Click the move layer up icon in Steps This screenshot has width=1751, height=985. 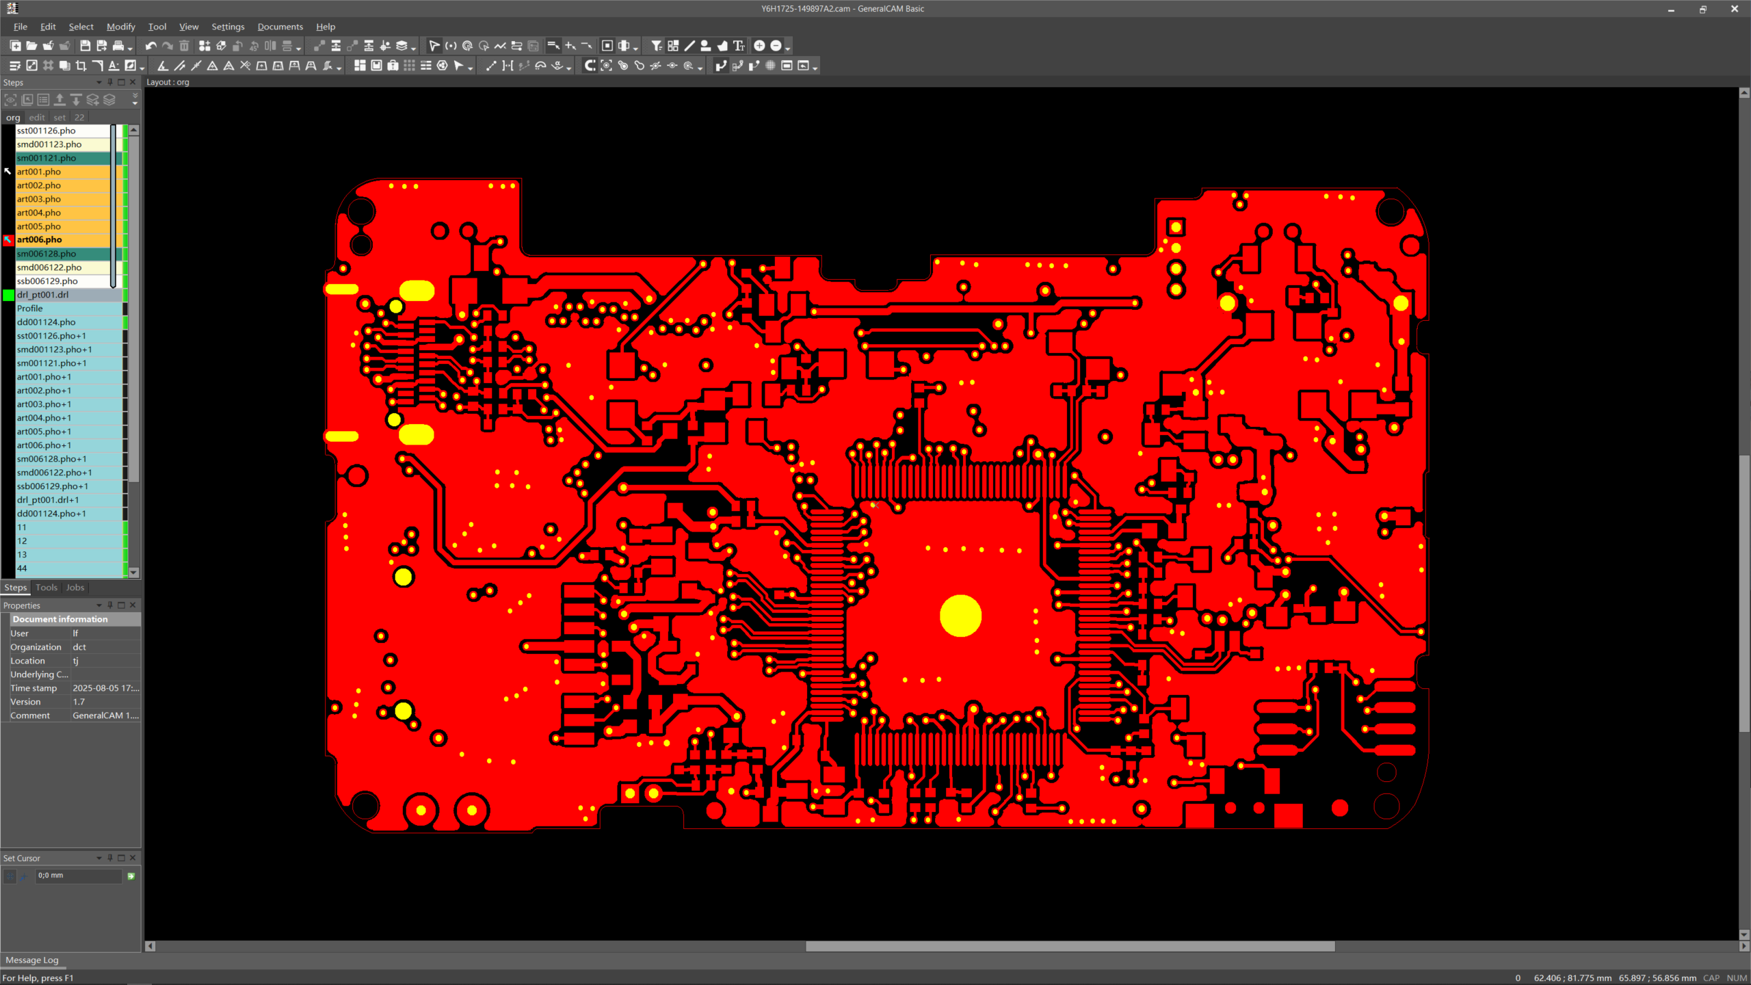click(x=60, y=100)
